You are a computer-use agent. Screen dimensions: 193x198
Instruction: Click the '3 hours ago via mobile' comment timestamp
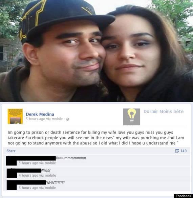(x=37, y=188)
